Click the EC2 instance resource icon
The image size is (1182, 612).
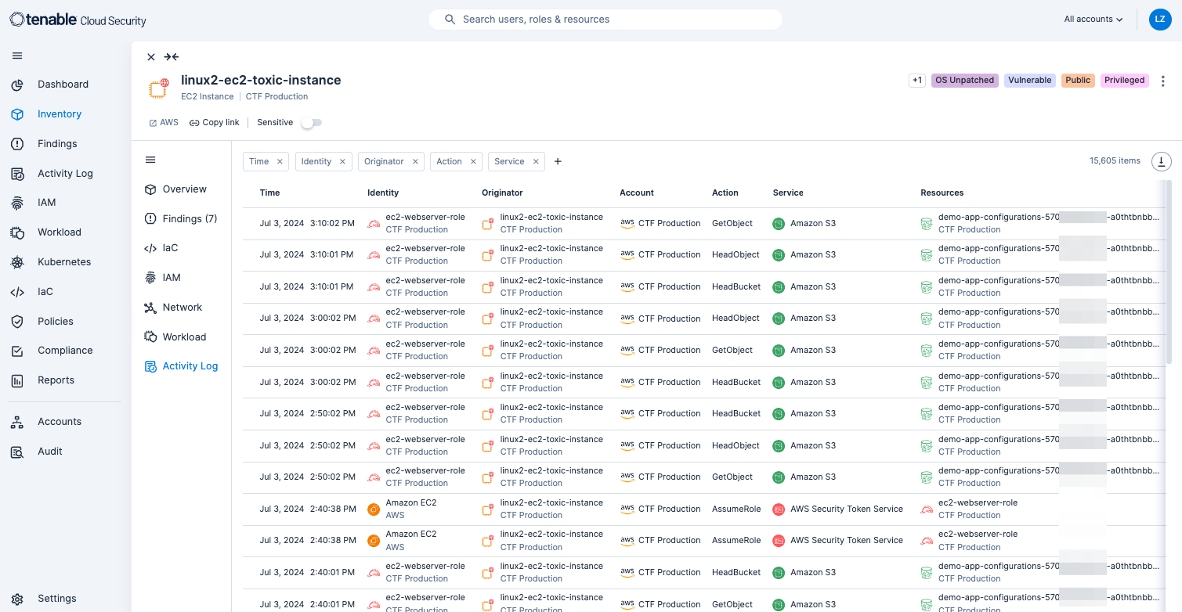[x=160, y=88]
